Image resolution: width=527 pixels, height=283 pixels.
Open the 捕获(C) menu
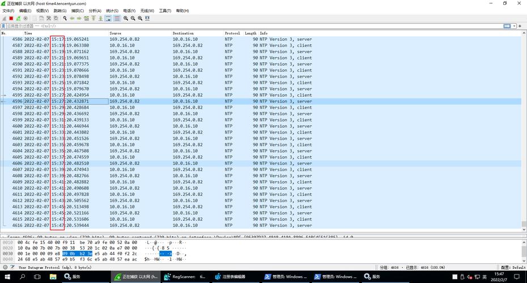point(77,11)
